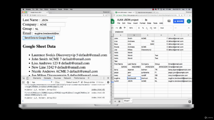This screenshot has height=120, width=214.
Task: Switch to the Elements tab in DevTools
Action: 37,78
